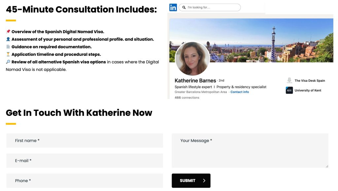Click the First name input field
Image resolution: width=338 pixels, height=191 pixels.
[x=84, y=141]
